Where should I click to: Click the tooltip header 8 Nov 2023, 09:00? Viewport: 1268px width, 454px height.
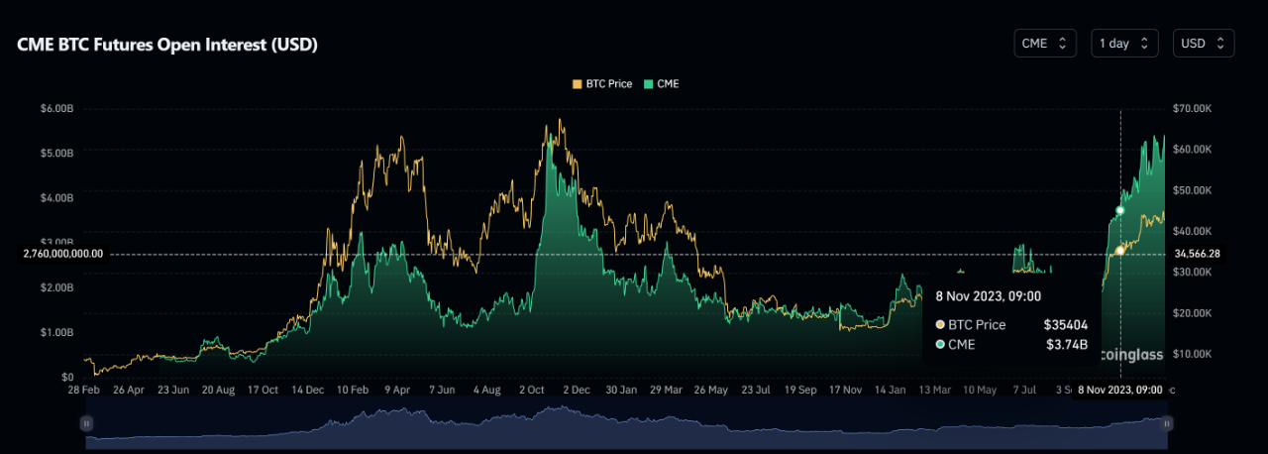tap(988, 295)
